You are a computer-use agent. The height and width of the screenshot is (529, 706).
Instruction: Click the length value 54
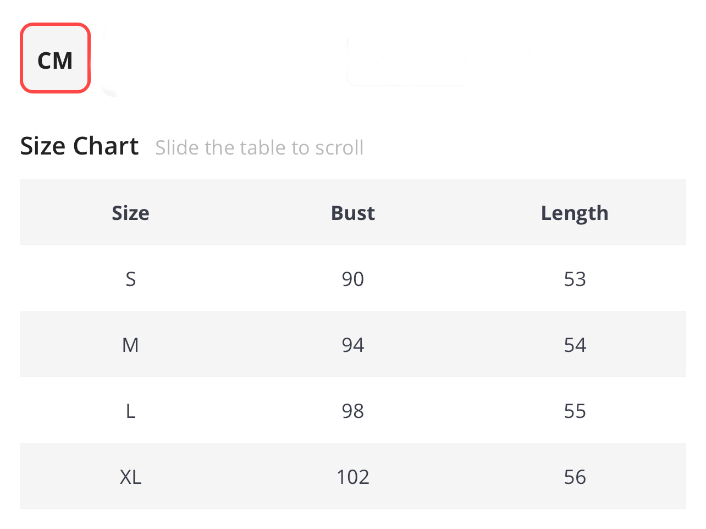[x=575, y=345]
